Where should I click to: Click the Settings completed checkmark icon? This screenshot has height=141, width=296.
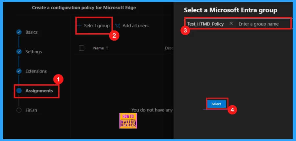point(19,52)
